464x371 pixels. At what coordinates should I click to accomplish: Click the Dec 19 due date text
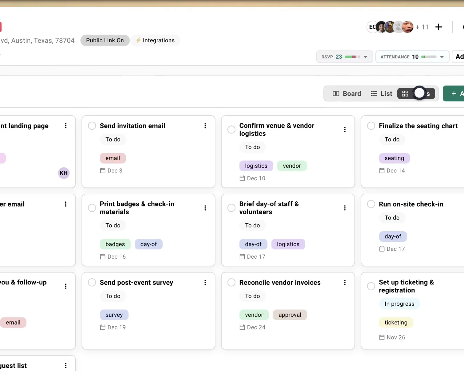click(x=117, y=327)
